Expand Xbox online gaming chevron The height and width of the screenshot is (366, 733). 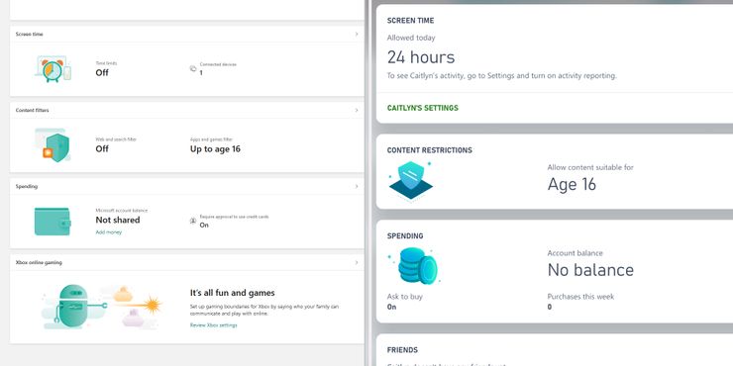click(357, 262)
